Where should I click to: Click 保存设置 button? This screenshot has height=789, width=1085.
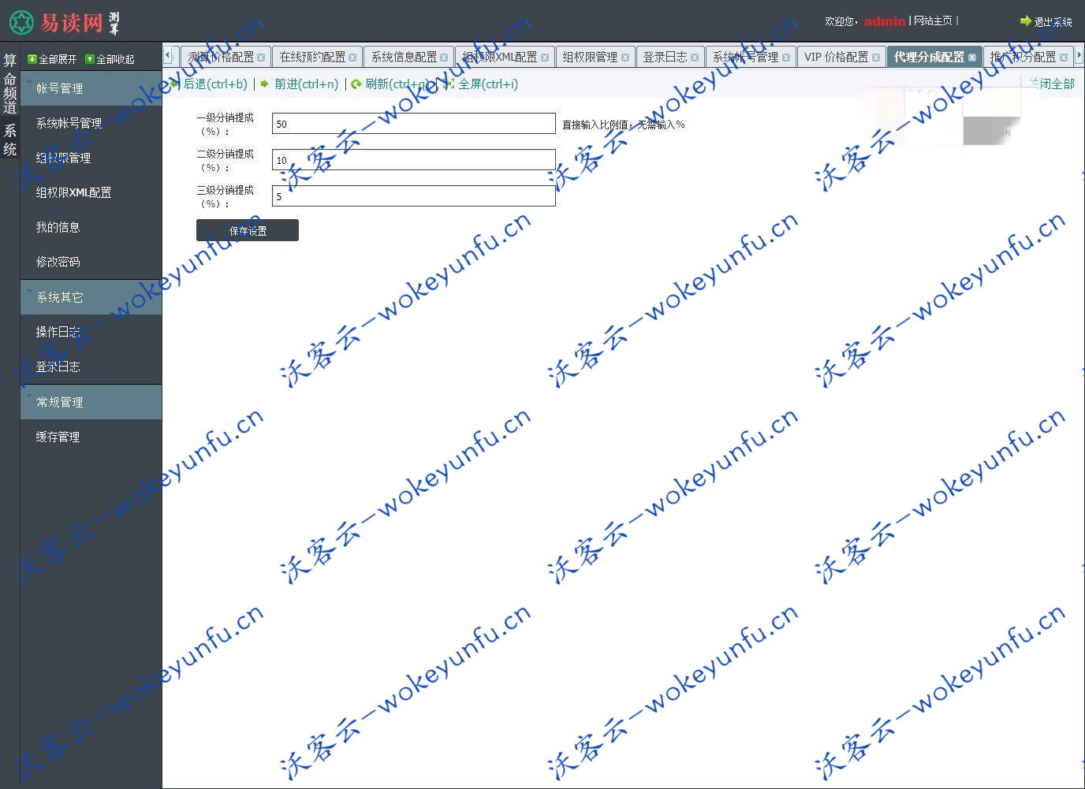pos(248,230)
